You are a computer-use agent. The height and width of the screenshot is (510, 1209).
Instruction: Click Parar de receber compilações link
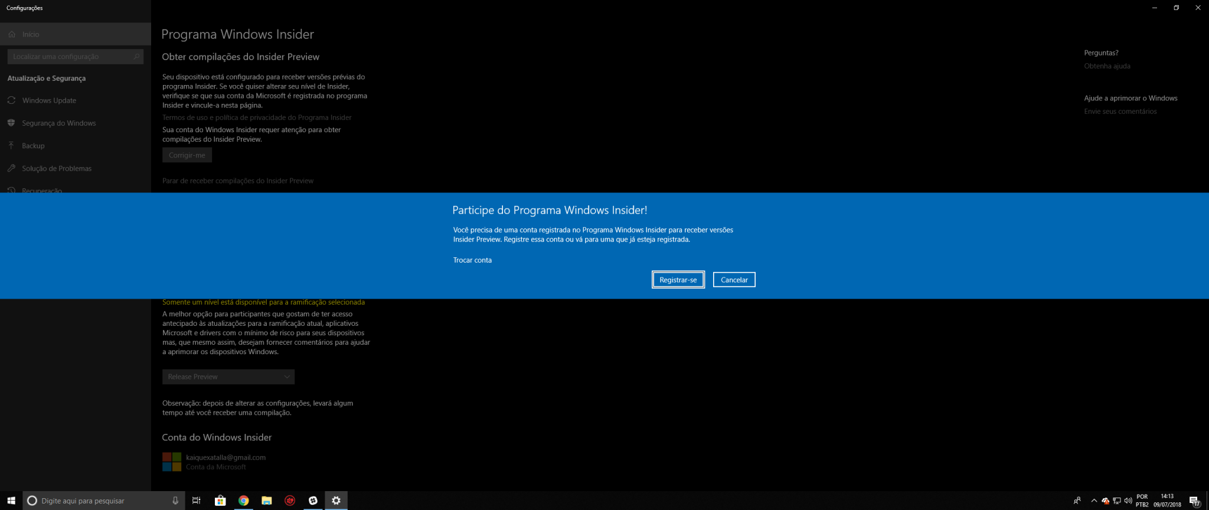238,181
